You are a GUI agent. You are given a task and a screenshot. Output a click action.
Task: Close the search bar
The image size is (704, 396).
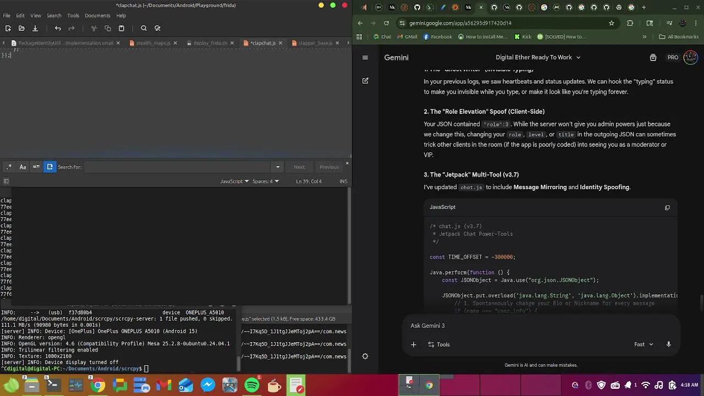(x=347, y=163)
